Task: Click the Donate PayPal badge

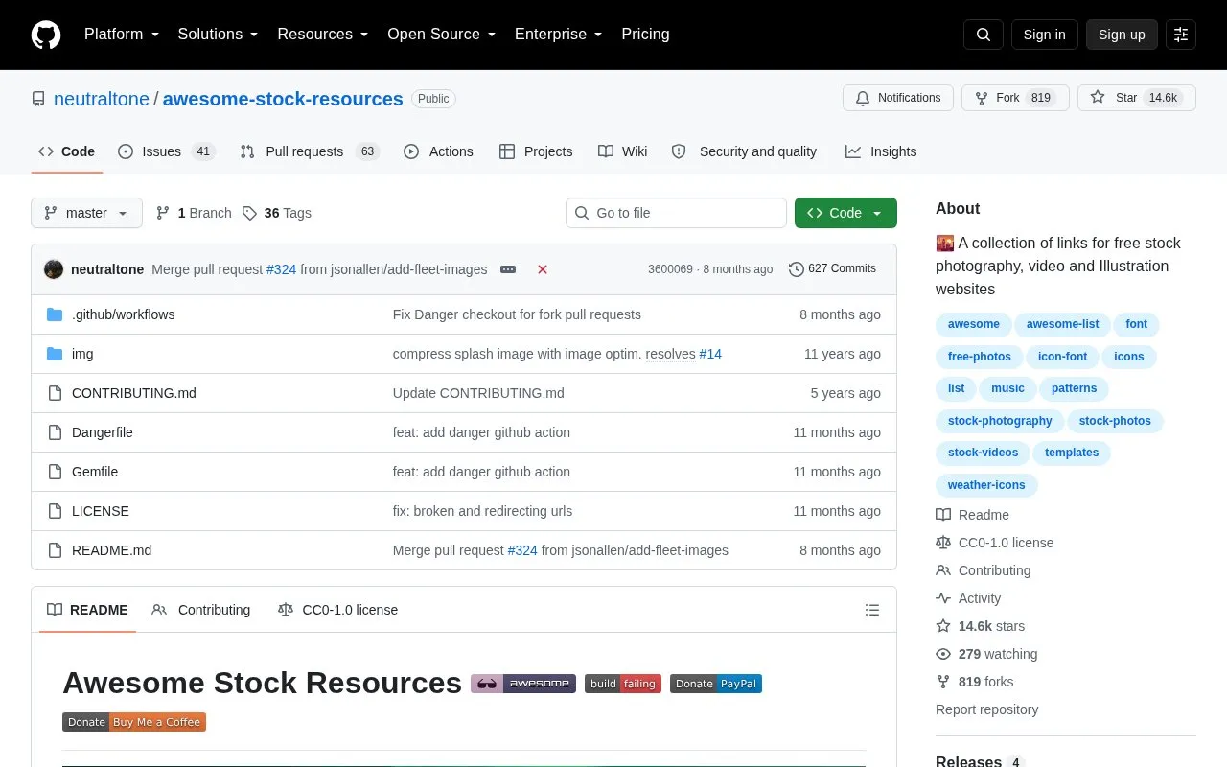Action: click(x=716, y=684)
